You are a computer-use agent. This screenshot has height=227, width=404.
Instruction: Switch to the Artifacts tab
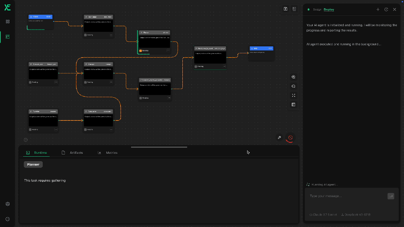coord(76,153)
